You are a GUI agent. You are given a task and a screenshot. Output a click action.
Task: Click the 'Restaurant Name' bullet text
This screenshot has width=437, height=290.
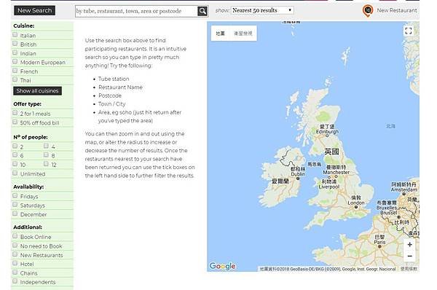coord(120,87)
